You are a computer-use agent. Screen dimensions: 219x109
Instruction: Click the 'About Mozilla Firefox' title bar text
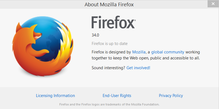pyautogui.click(x=109, y=4)
